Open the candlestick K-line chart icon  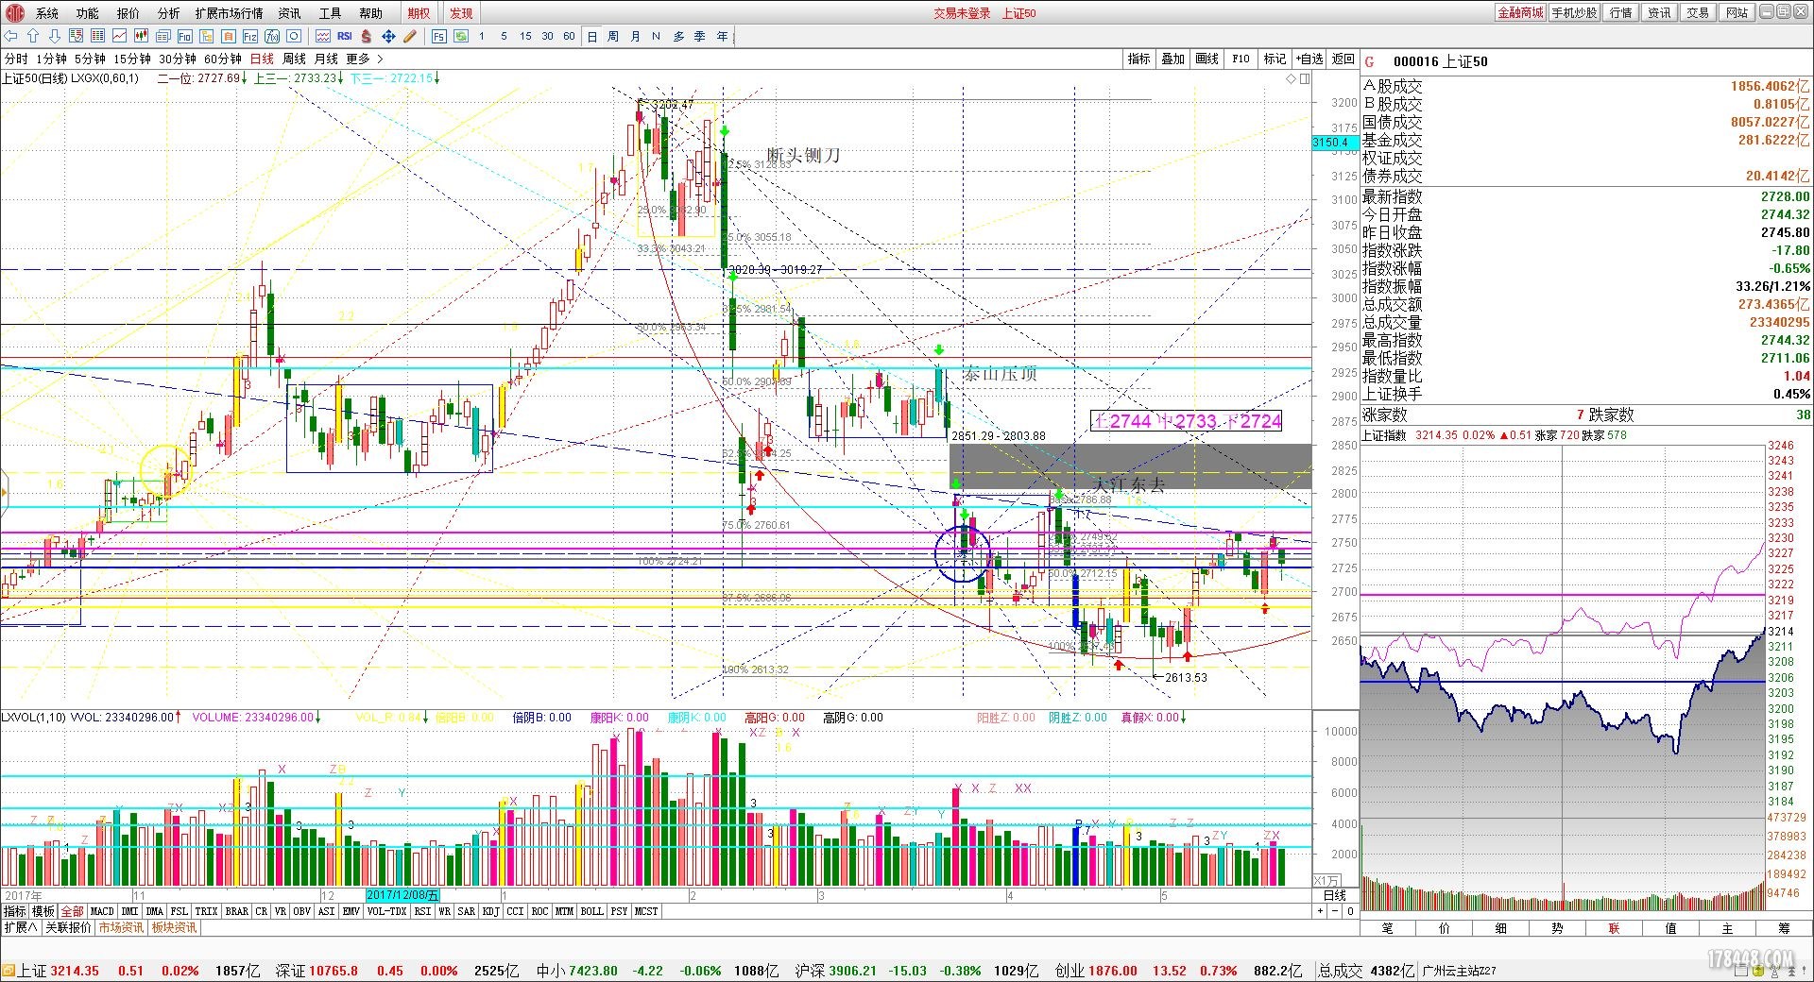pos(142,36)
